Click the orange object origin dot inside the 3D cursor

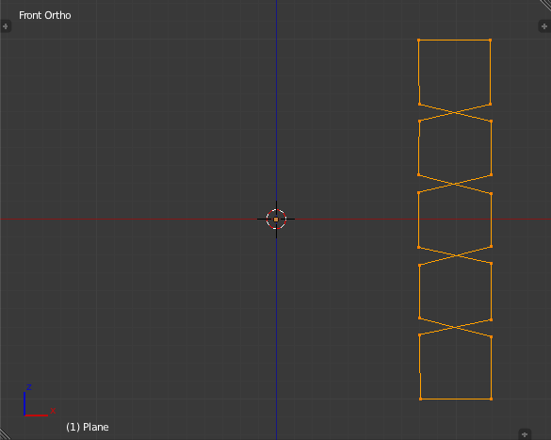coord(276,220)
